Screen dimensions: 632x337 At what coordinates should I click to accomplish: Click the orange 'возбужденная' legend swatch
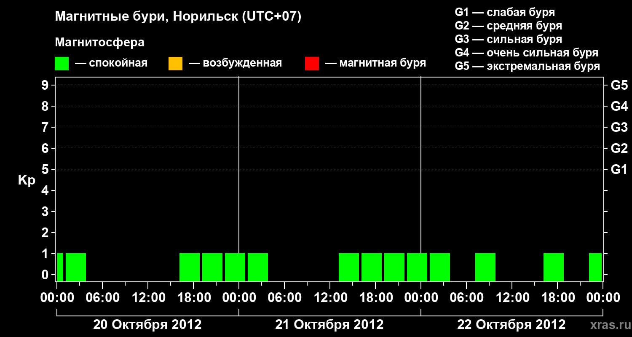(x=175, y=64)
